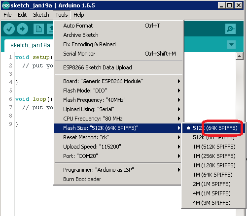
Task: Click the Open sketch arrow toolbar icon
Action: tap(50, 29)
